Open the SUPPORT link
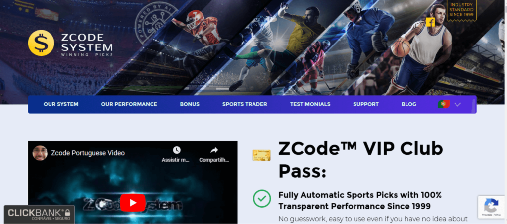Viewport: 507px width, 224px height. tap(366, 104)
